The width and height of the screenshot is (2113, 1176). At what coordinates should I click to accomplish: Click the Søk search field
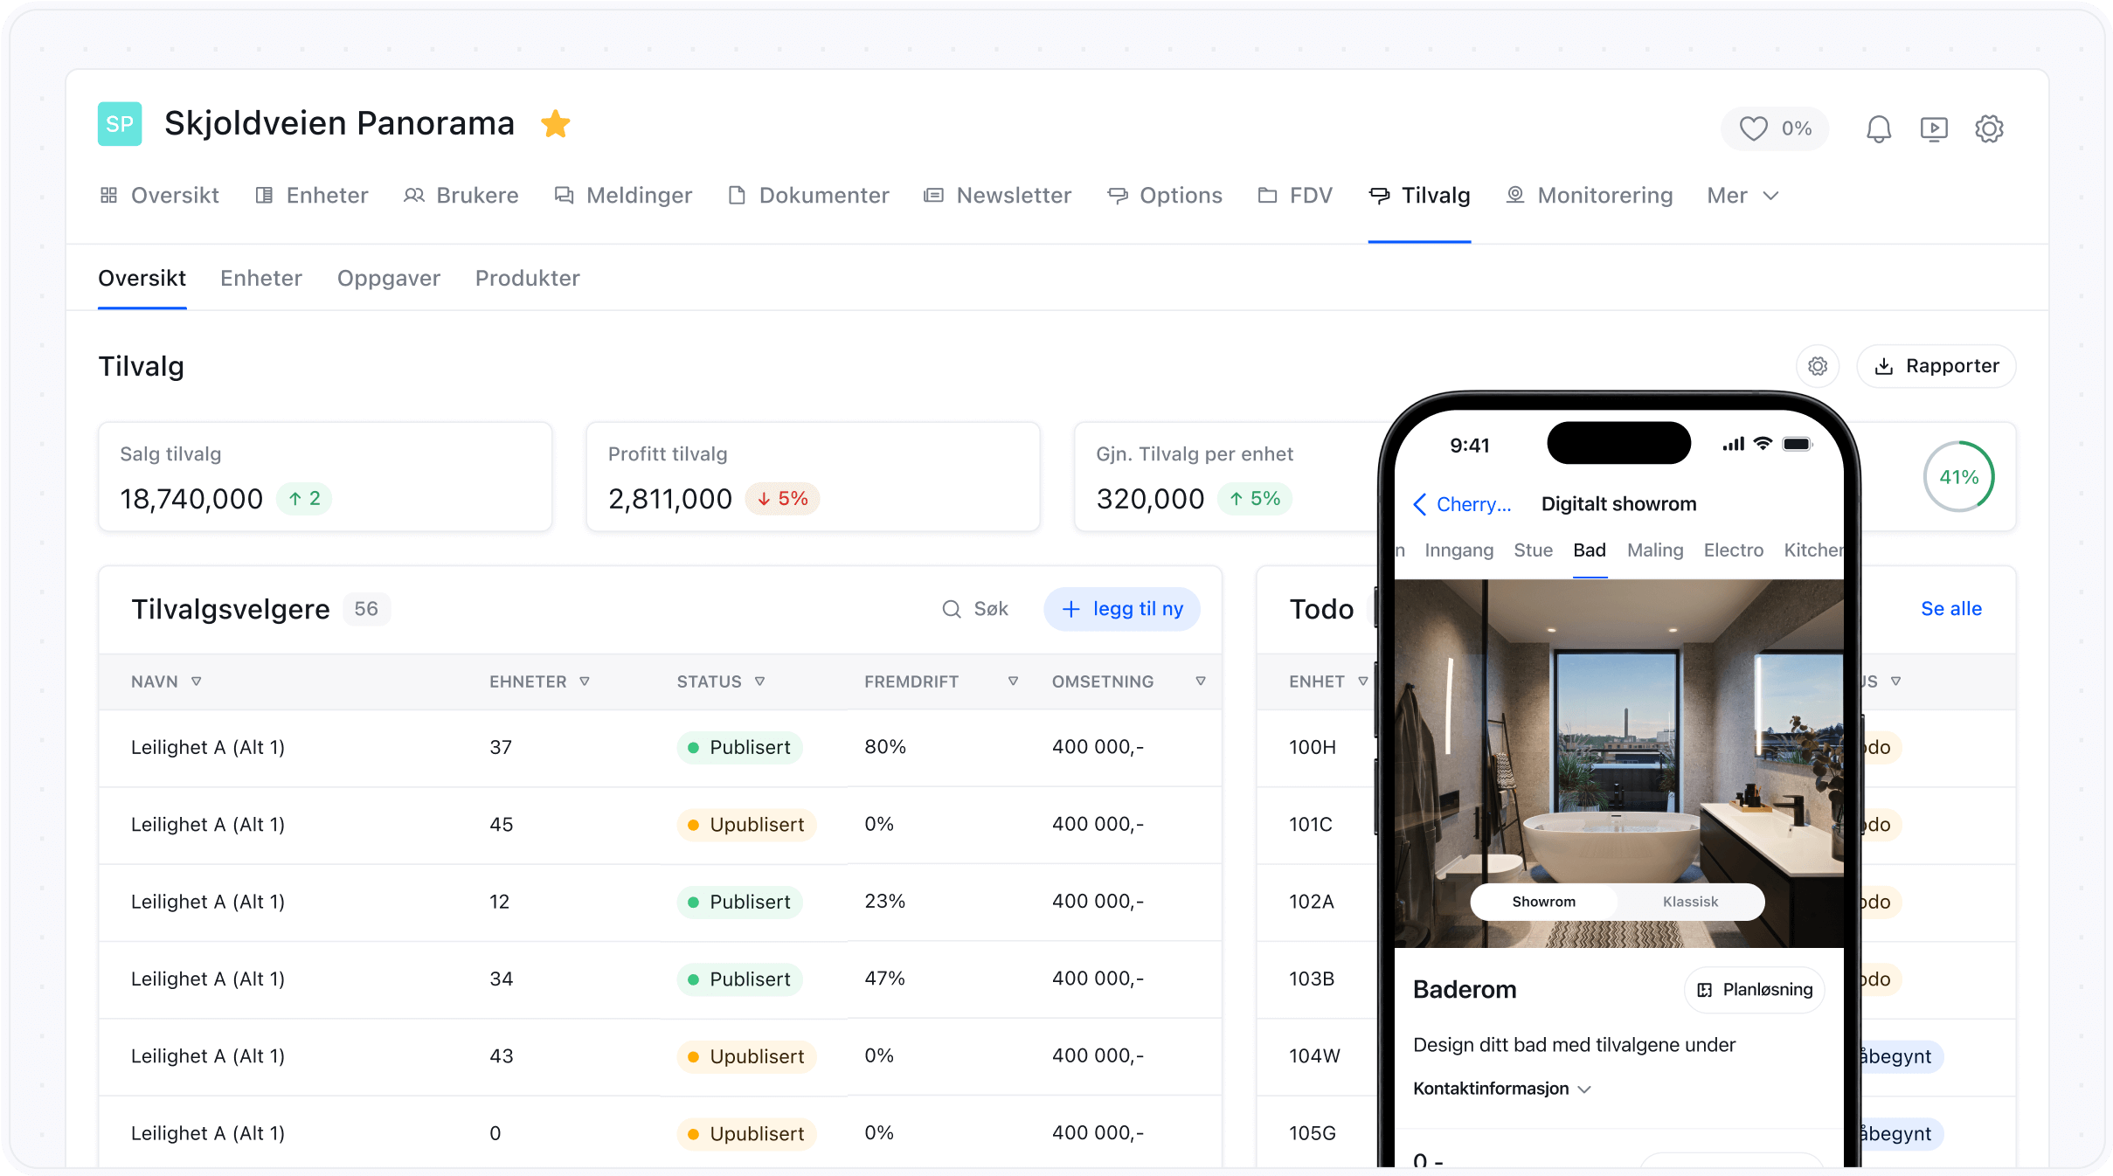coord(976,609)
